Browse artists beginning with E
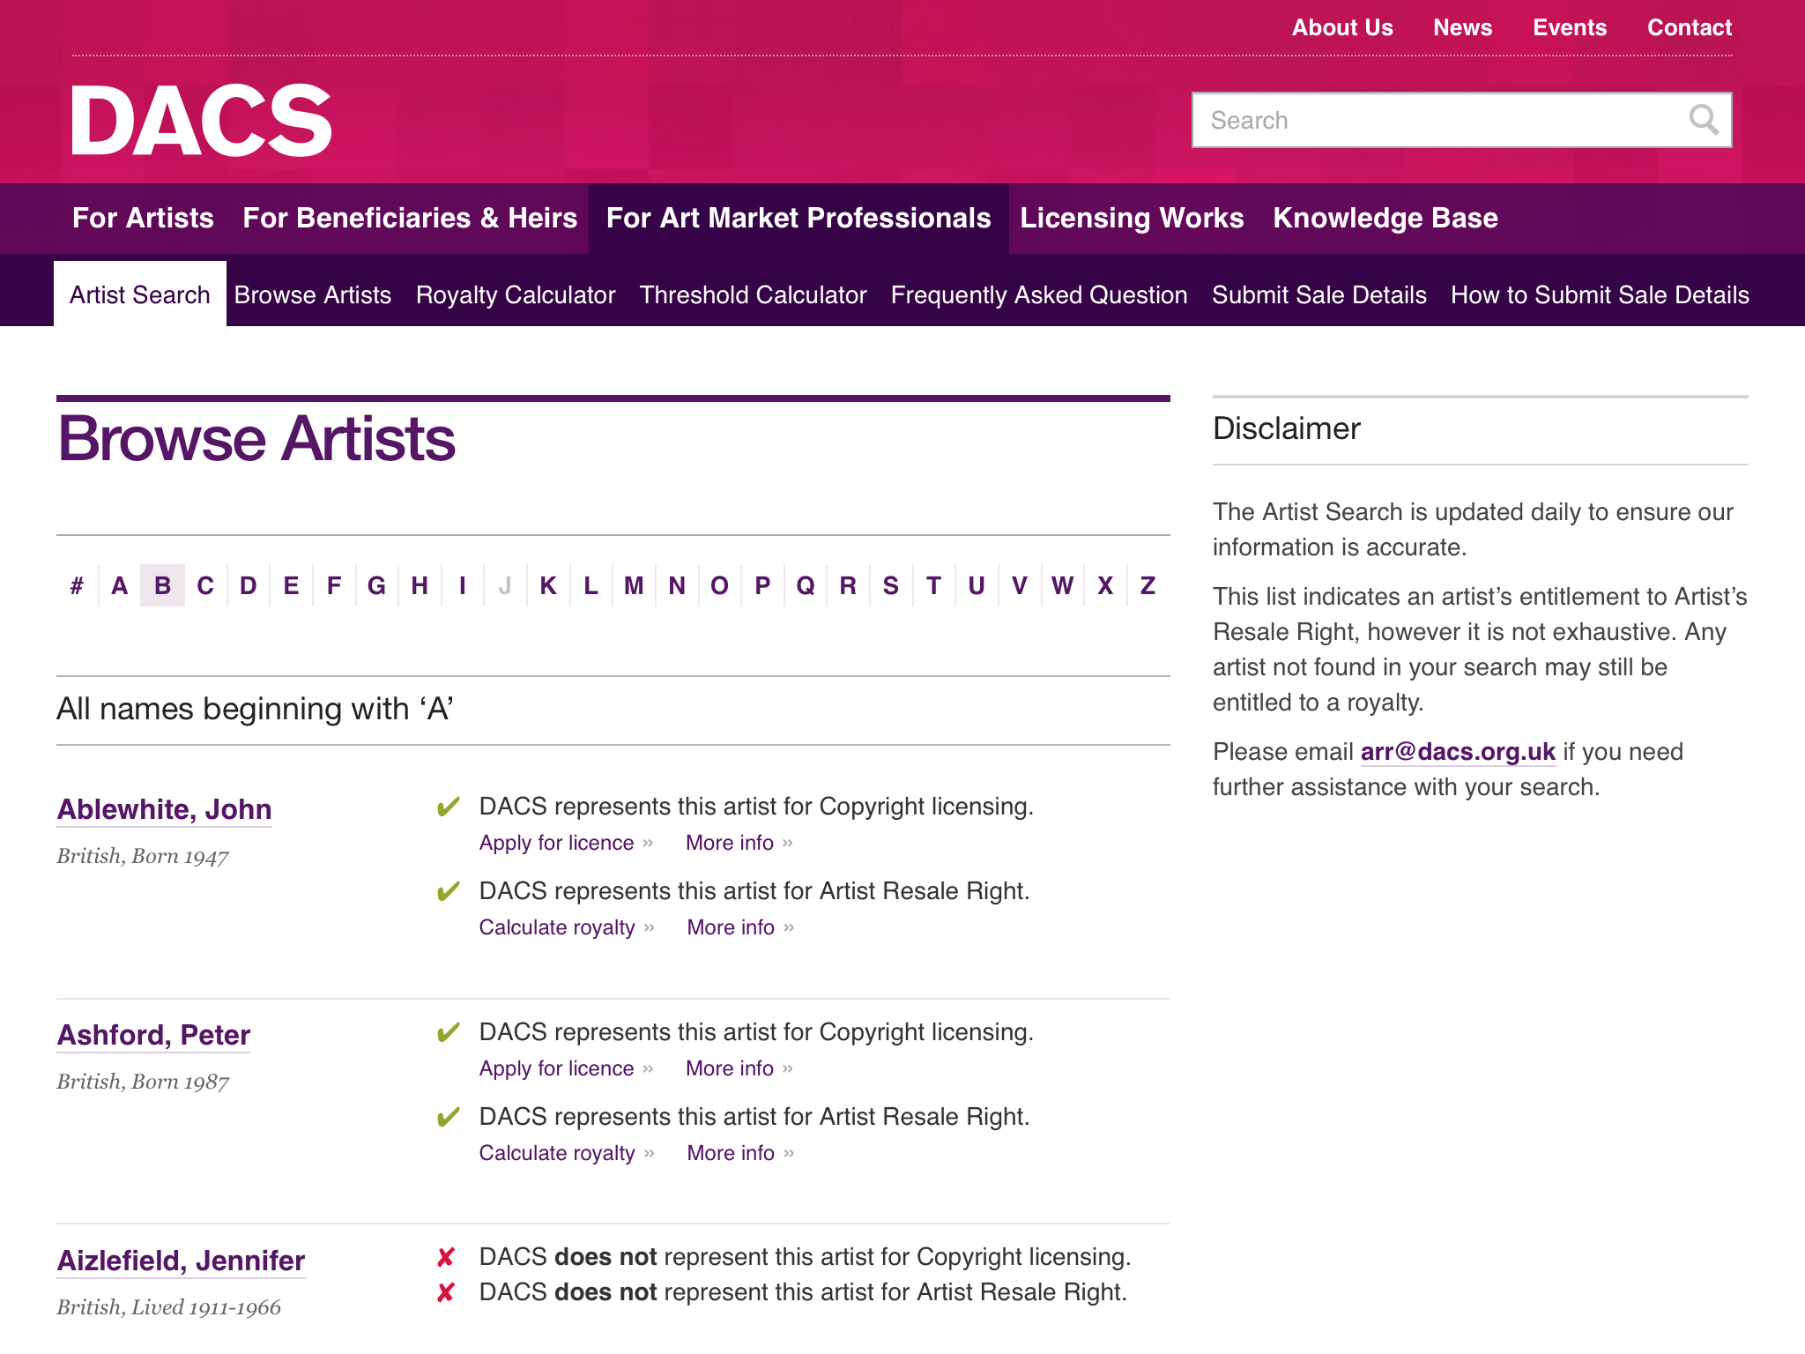Screen dimensions: 1805x1354 [x=291, y=585]
